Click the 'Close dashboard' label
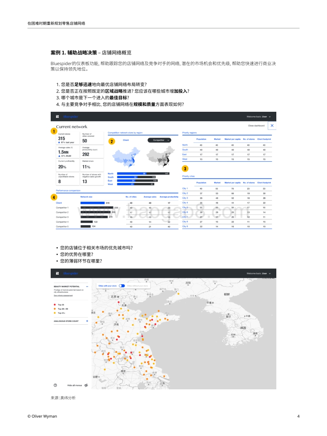The width and height of the screenshot is (327, 436). point(256,126)
